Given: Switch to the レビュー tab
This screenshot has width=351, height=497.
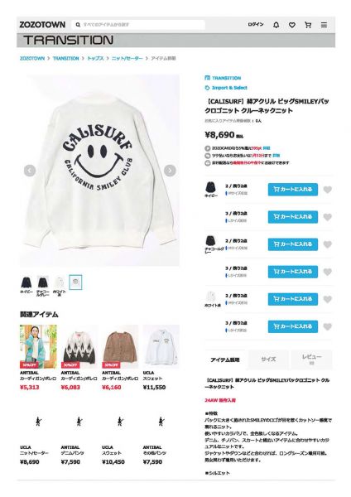Looking at the screenshot, I should click(311, 359).
